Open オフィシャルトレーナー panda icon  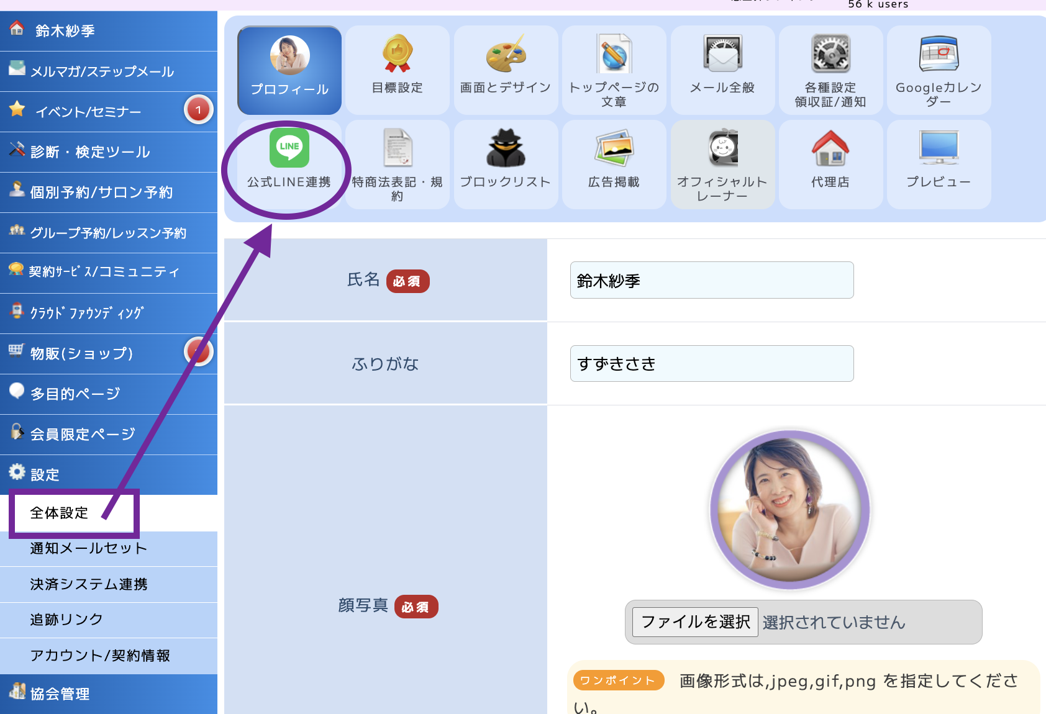[722, 163]
